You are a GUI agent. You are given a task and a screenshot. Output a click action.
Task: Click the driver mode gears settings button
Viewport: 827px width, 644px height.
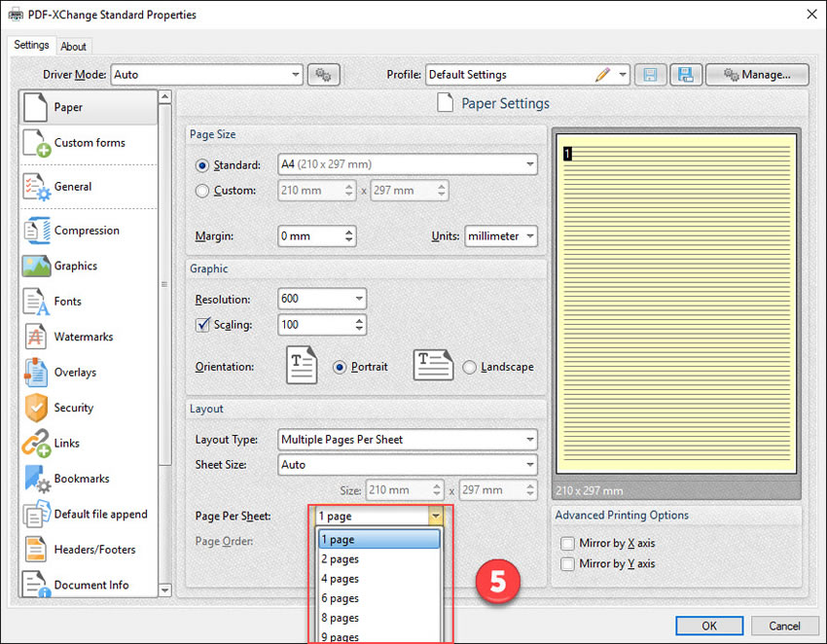click(323, 74)
